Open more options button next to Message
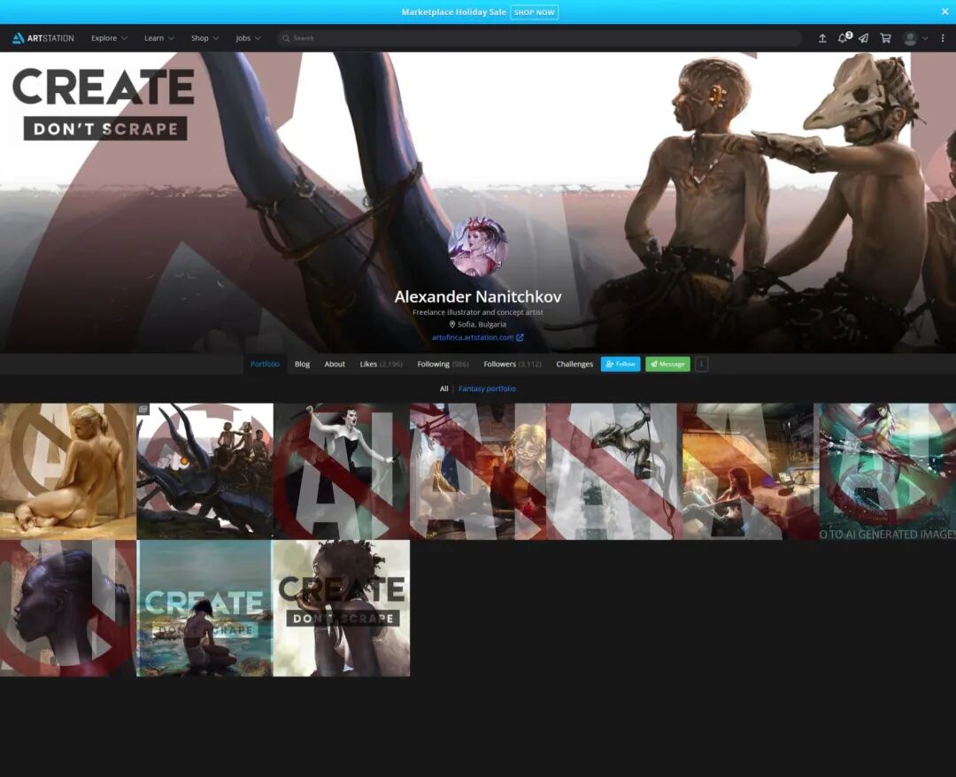This screenshot has width=956, height=777. [x=701, y=364]
